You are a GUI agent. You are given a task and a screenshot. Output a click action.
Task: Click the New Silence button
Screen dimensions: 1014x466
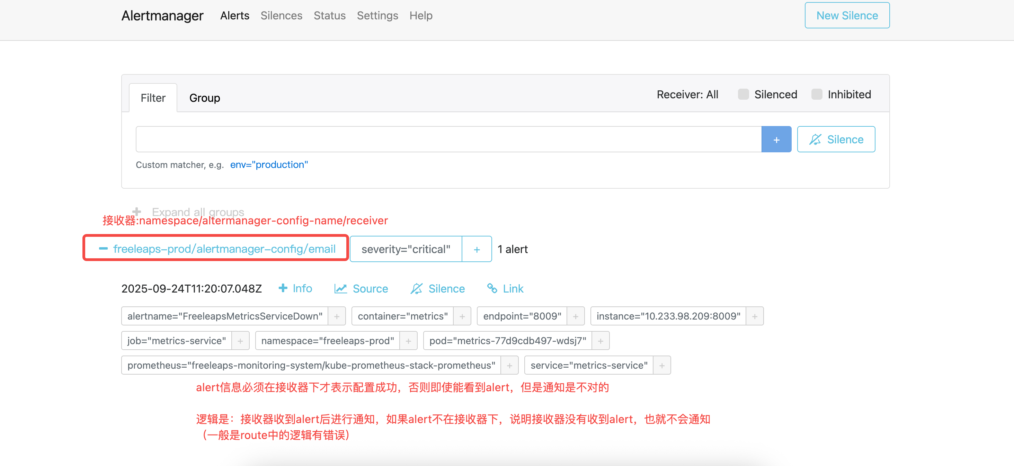tap(847, 16)
